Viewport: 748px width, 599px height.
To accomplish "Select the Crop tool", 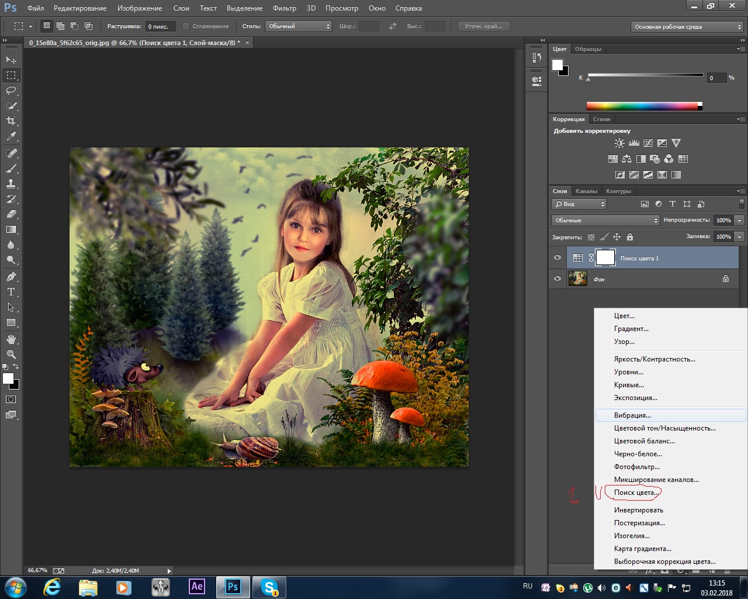I will coord(11,121).
